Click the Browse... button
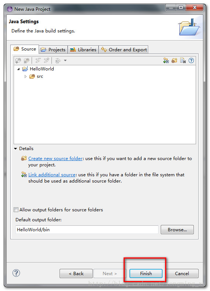210x291 pixels. (x=177, y=229)
